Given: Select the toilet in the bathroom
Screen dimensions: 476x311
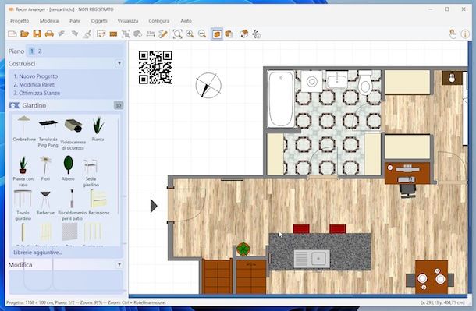Looking at the screenshot, I should coord(365,83).
